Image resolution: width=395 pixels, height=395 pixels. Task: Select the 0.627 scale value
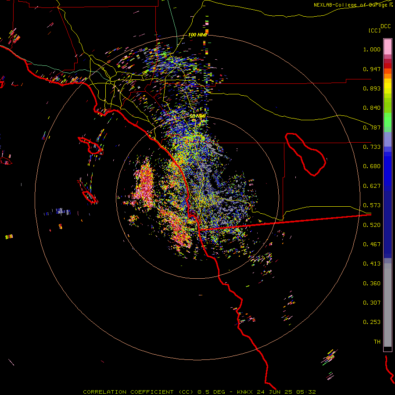pyautogui.click(x=372, y=186)
